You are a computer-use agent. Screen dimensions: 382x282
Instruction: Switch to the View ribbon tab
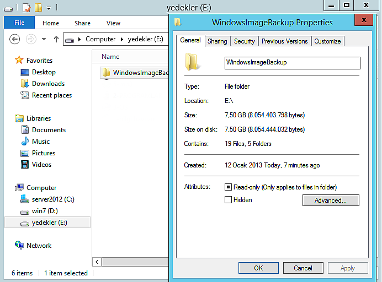pyautogui.click(x=113, y=23)
